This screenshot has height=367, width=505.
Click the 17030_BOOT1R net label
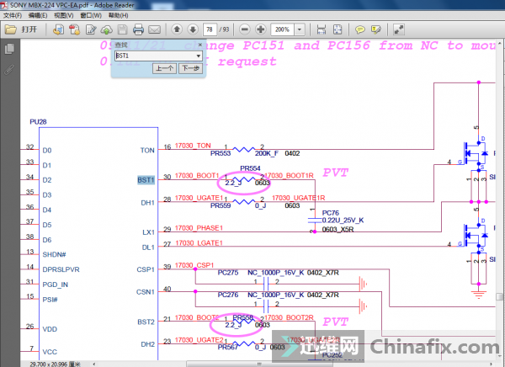click(x=289, y=176)
